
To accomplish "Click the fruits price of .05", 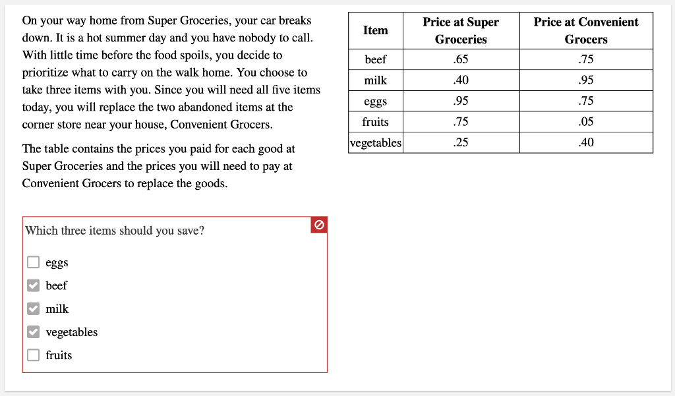I will (x=585, y=121).
